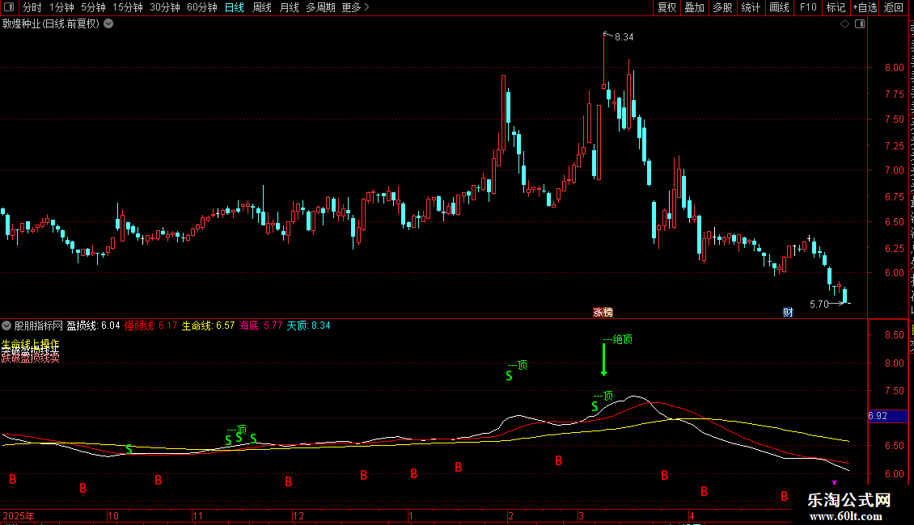Click the month 11 marker on timeline
The height and width of the screenshot is (525, 914).
[197, 515]
